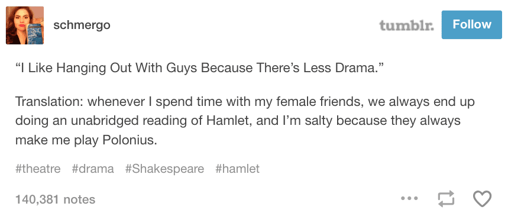Open the three-dot more options menu
The image size is (508, 216).
coord(409,198)
